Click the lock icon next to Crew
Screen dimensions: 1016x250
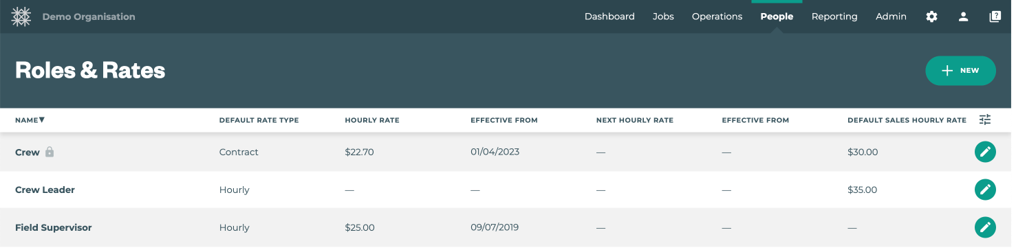(x=50, y=152)
